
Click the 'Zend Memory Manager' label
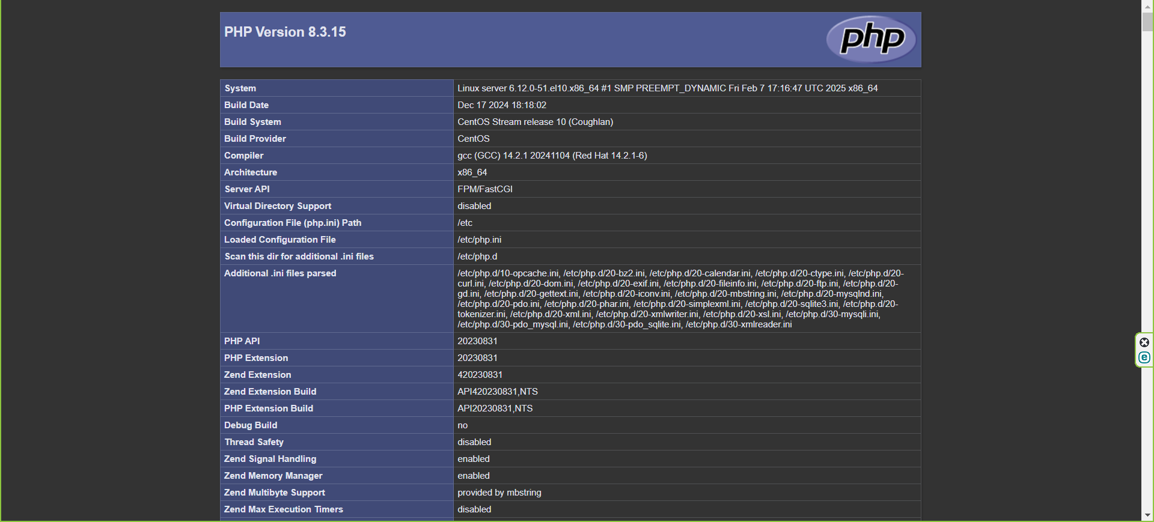tap(273, 476)
